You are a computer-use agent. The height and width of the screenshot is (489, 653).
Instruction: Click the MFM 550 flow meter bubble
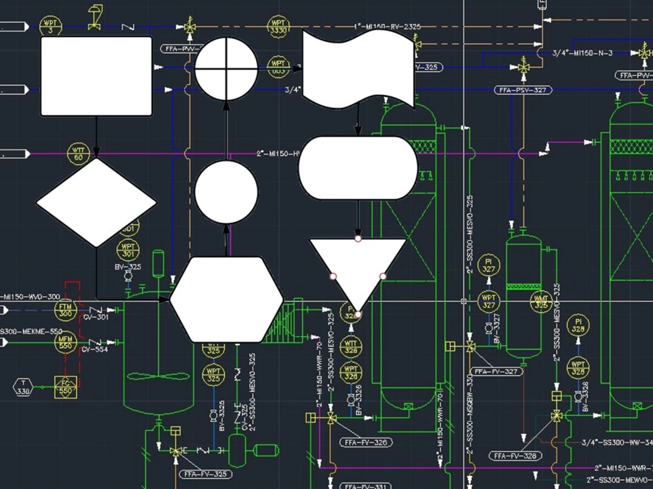pos(65,342)
